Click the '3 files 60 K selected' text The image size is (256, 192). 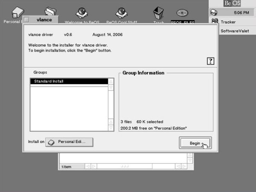[142, 122]
